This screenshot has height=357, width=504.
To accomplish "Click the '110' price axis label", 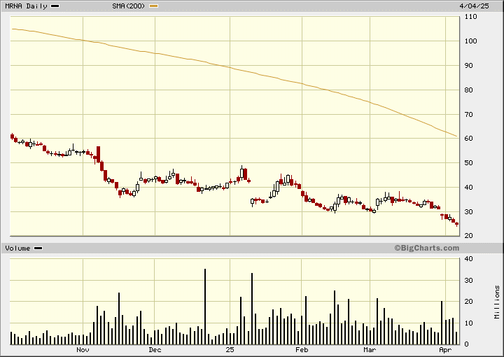I will (471, 17).
